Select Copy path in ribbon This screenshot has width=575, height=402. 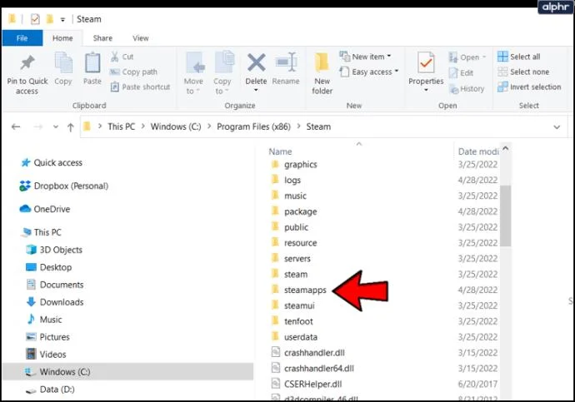tap(134, 72)
